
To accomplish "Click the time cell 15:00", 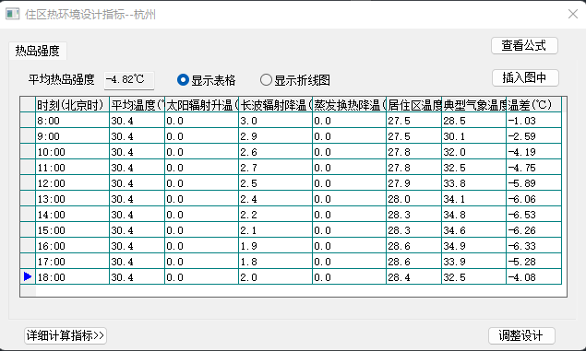I will (x=73, y=230).
